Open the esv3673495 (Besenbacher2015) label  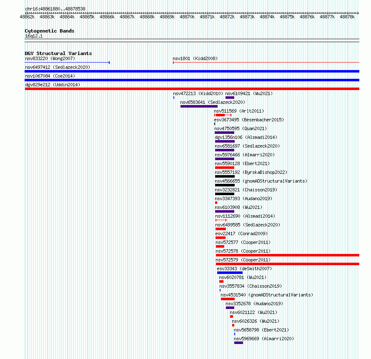(249, 120)
